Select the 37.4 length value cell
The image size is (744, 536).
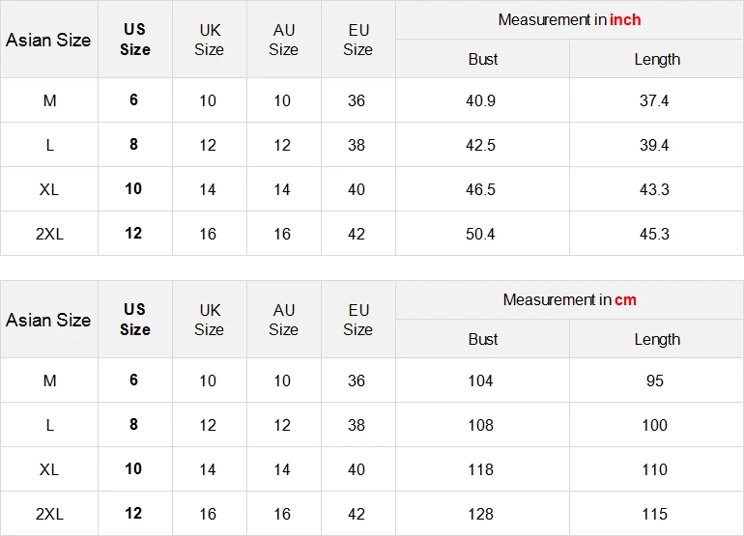click(655, 100)
